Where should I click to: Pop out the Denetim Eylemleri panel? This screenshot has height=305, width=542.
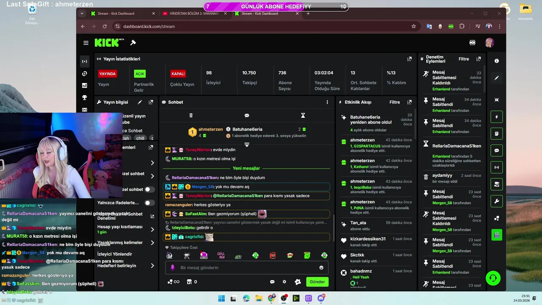coord(478,59)
